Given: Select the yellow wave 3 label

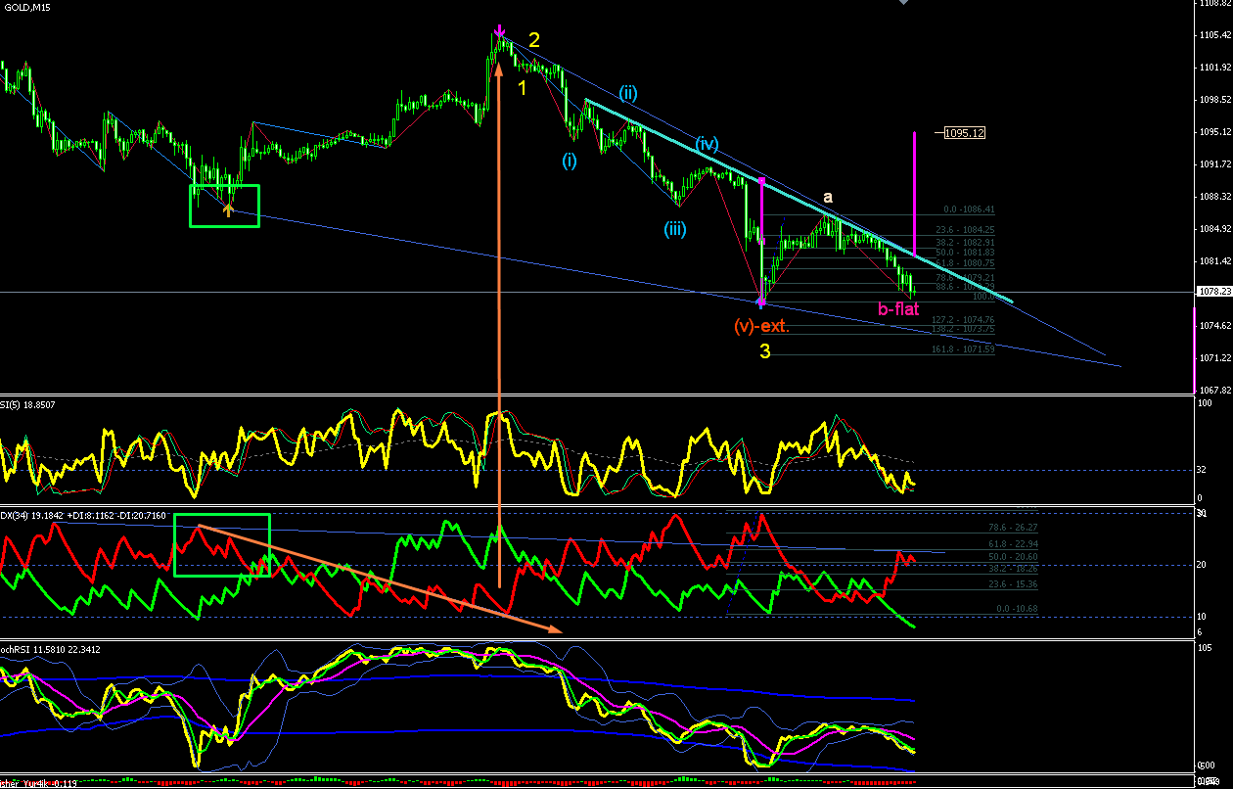Looking at the screenshot, I should tap(765, 350).
